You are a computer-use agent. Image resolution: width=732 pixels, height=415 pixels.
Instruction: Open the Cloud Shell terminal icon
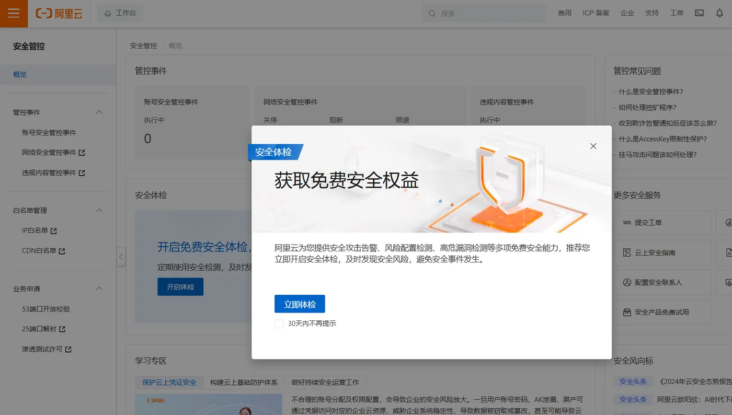pos(699,13)
